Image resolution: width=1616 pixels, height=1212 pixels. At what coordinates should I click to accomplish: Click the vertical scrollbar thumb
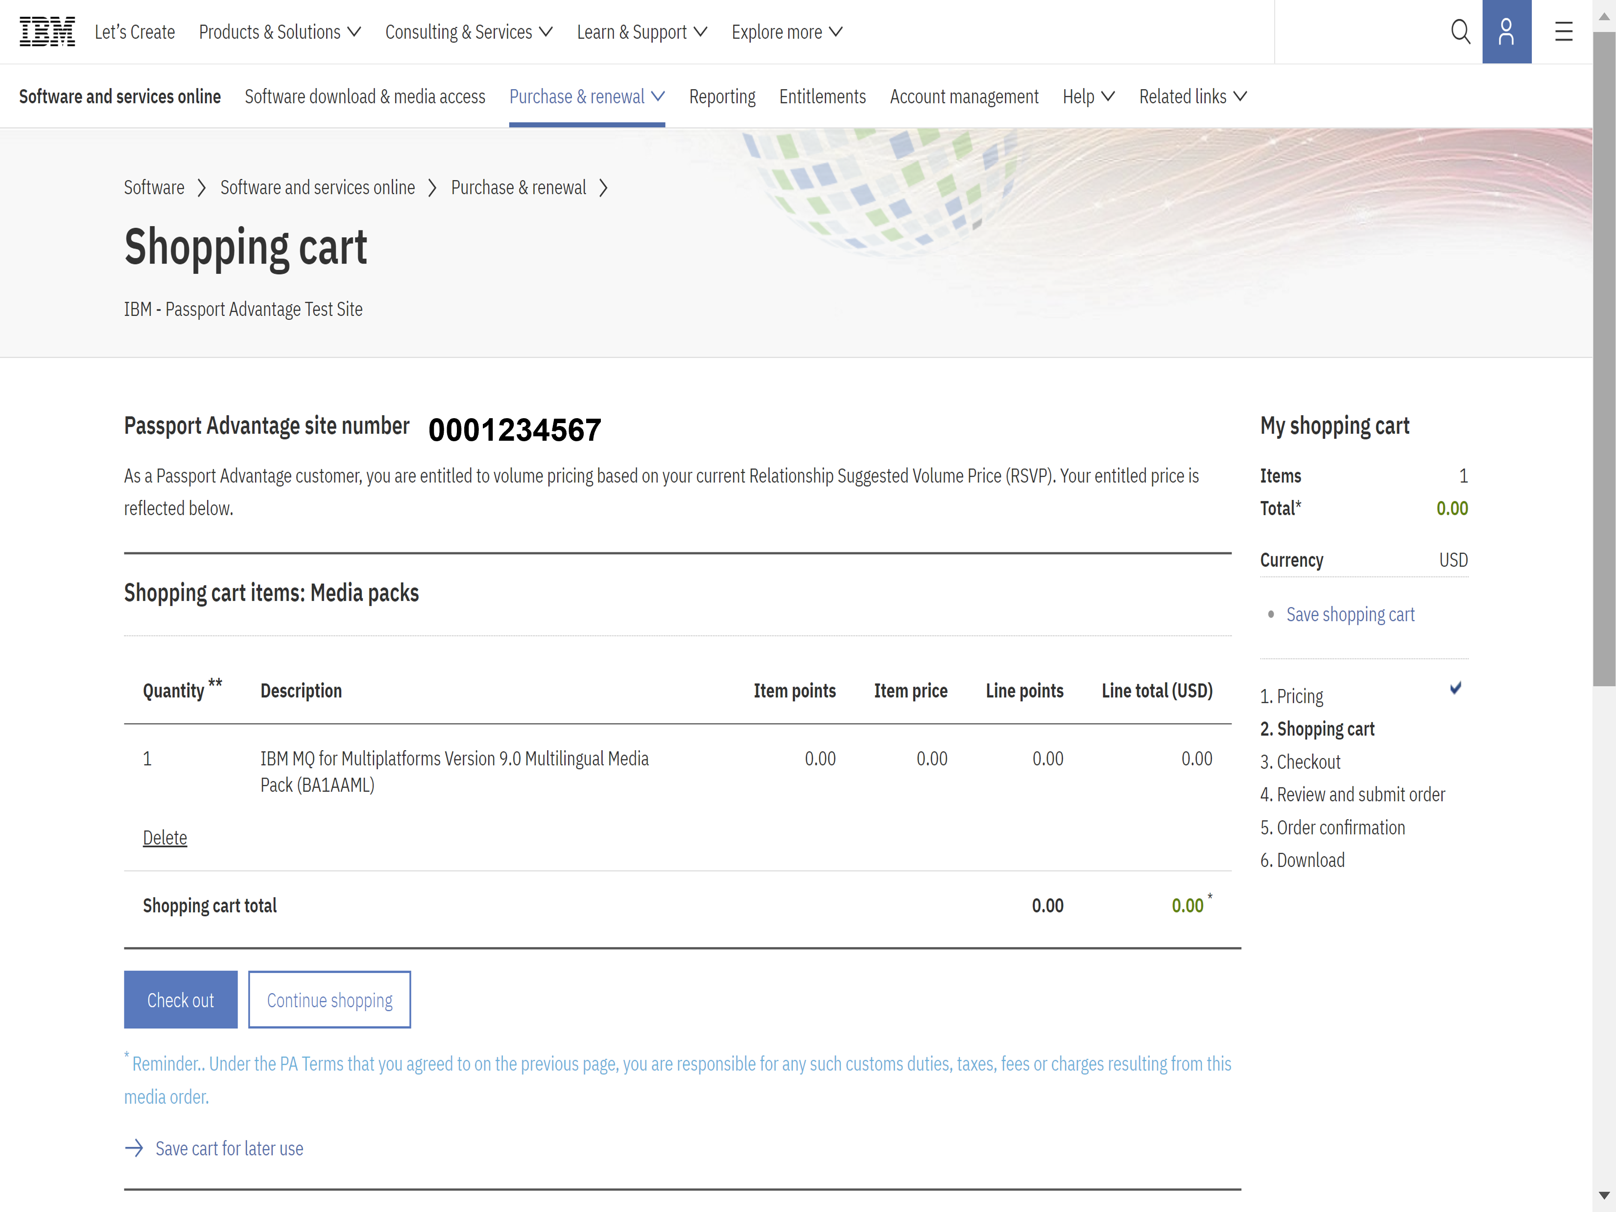point(1604,358)
